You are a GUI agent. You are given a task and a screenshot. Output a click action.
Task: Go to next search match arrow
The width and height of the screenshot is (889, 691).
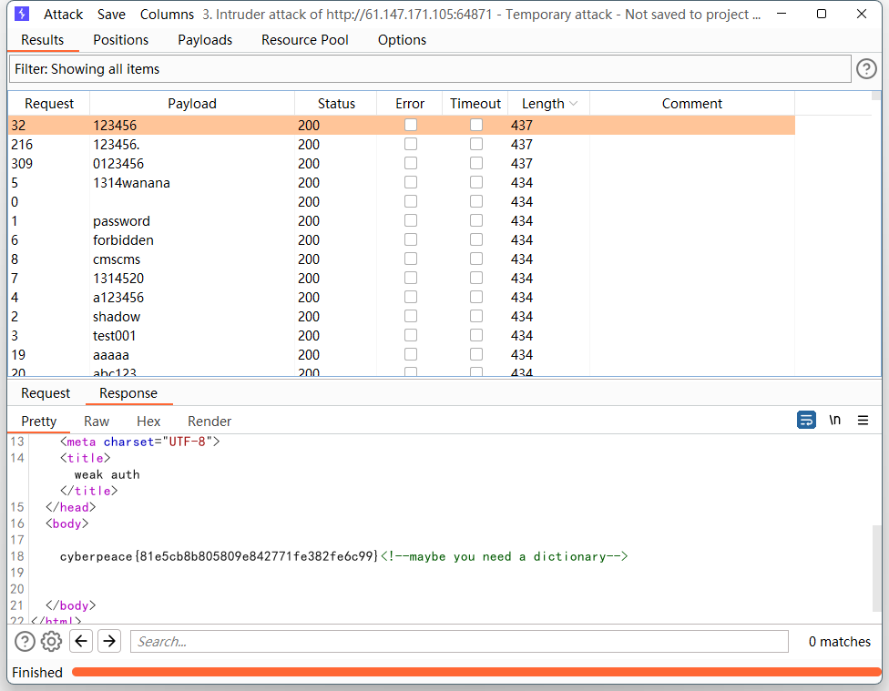tap(109, 642)
